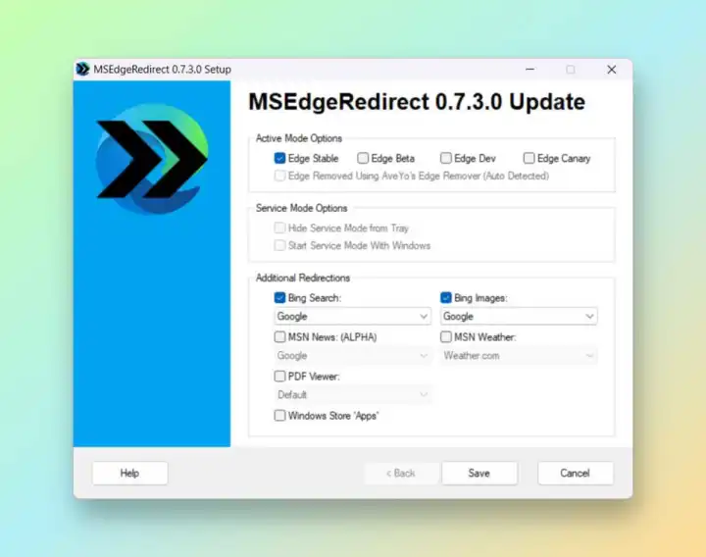
Task: Tick the Edge Canary checkbox
Action: point(529,158)
